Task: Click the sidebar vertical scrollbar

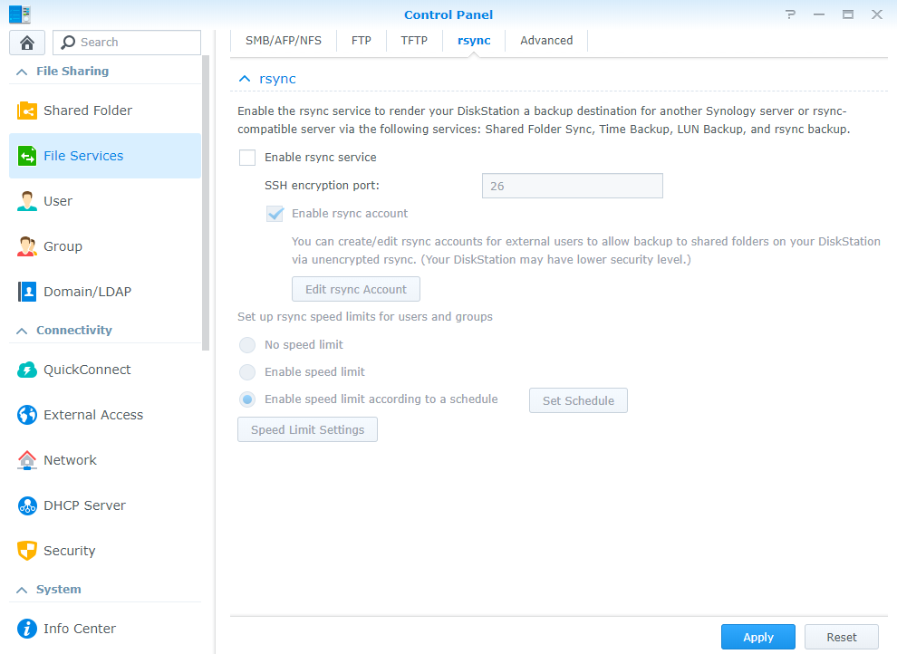Action: (206, 203)
